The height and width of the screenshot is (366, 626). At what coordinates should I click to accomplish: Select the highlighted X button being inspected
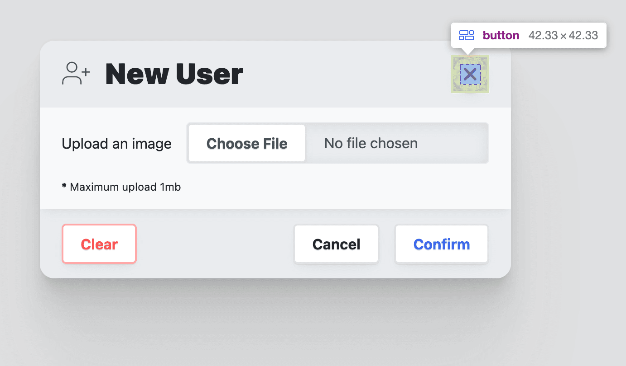pos(470,74)
